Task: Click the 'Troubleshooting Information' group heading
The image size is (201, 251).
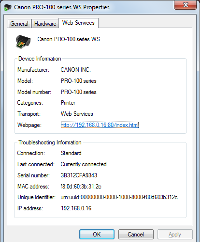Action: (50, 142)
